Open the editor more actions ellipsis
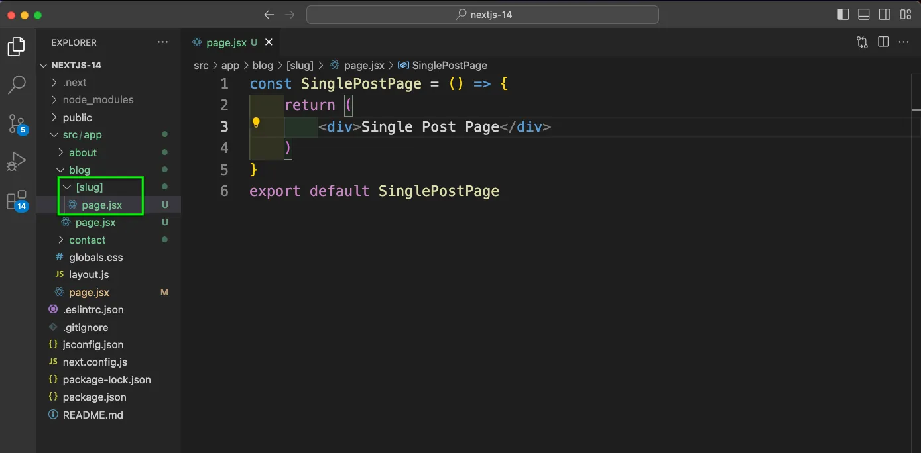The height and width of the screenshot is (453, 921). click(904, 42)
